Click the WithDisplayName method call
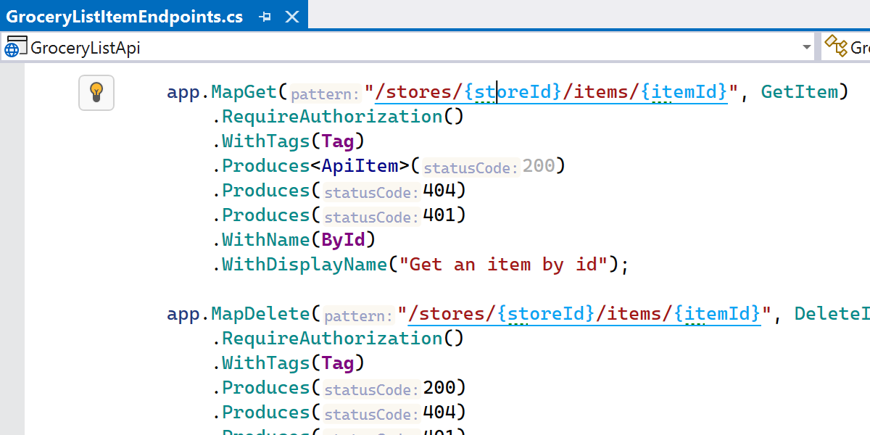 tap(304, 265)
